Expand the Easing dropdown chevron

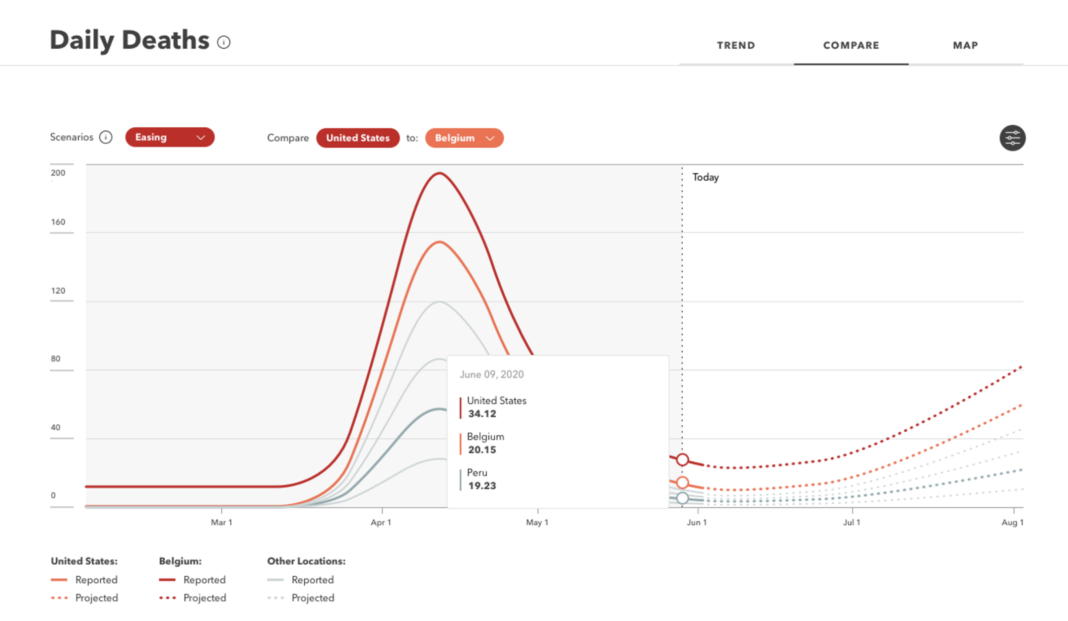click(201, 137)
